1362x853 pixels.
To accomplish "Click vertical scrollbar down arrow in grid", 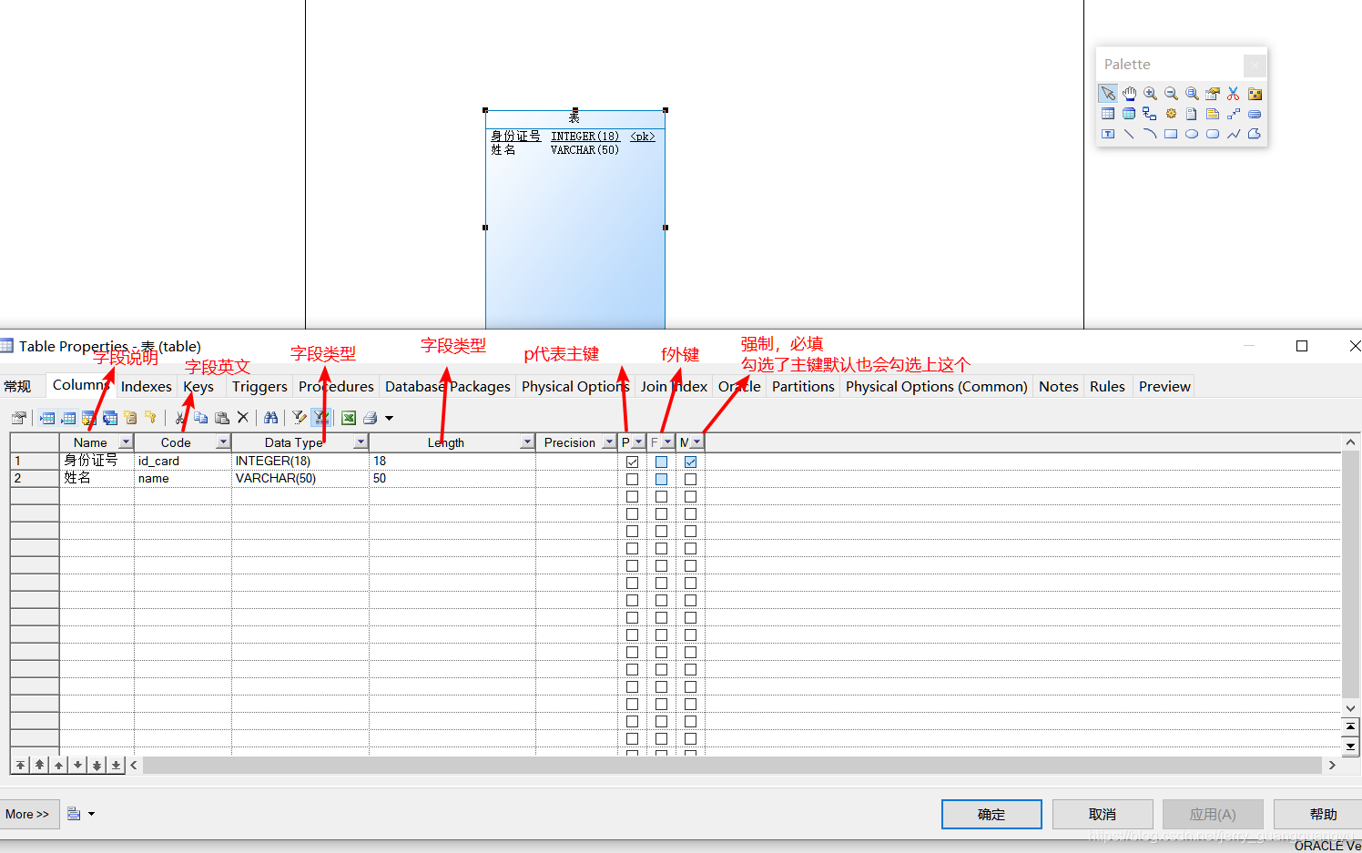I will pos(1351,707).
